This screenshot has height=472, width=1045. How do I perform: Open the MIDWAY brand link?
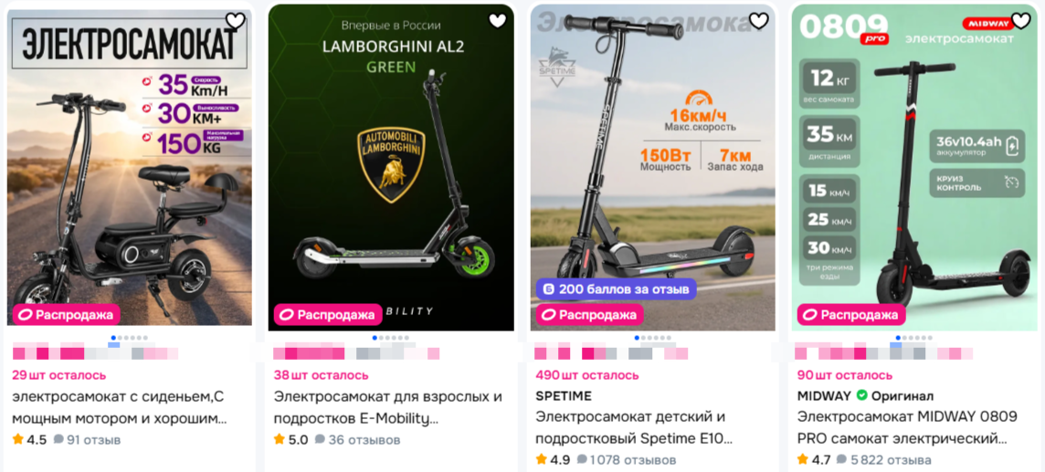[x=825, y=395]
